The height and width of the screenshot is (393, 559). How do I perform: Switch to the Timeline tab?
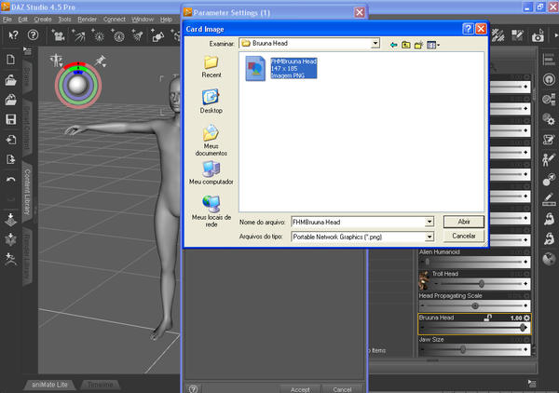point(101,385)
